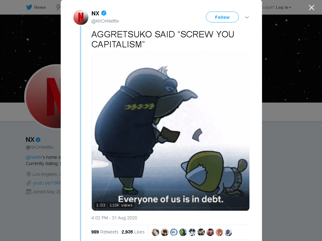This screenshot has height=241, width=322.
Task: View the 989 Retweets list
Action: (105, 232)
